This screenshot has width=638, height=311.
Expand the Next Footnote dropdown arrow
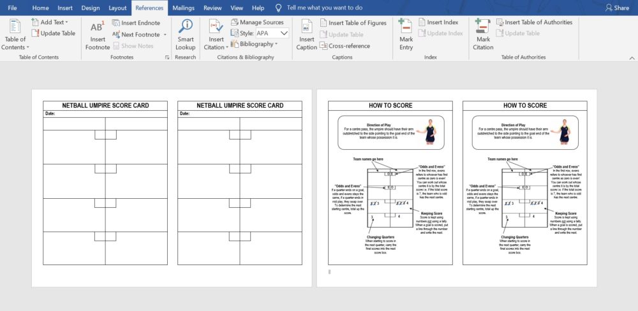click(x=165, y=34)
